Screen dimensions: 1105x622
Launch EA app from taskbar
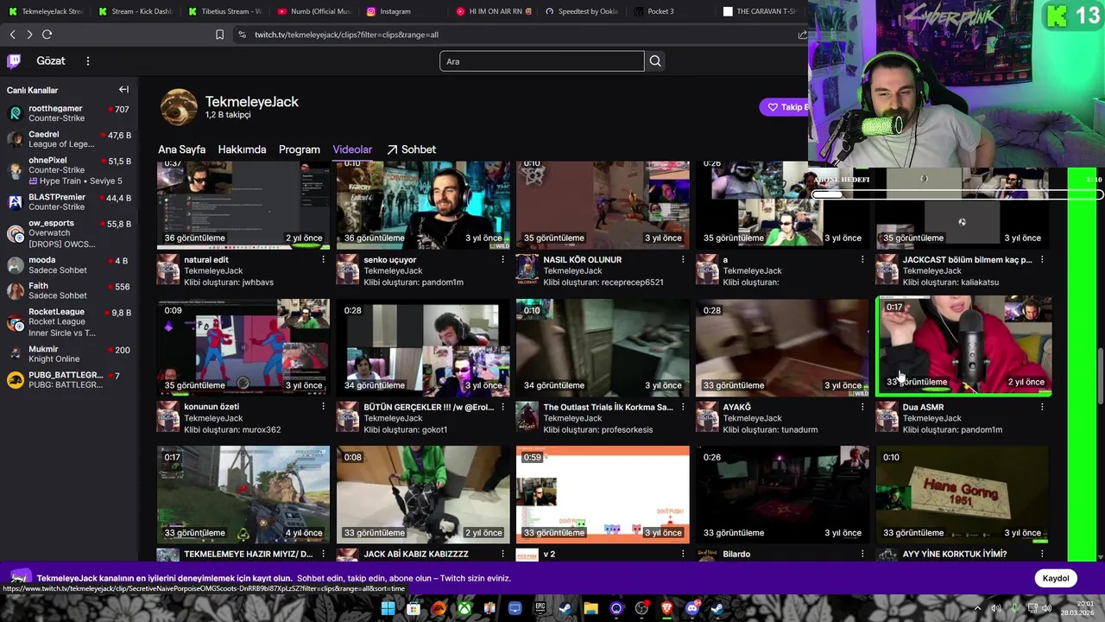coord(439,609)
